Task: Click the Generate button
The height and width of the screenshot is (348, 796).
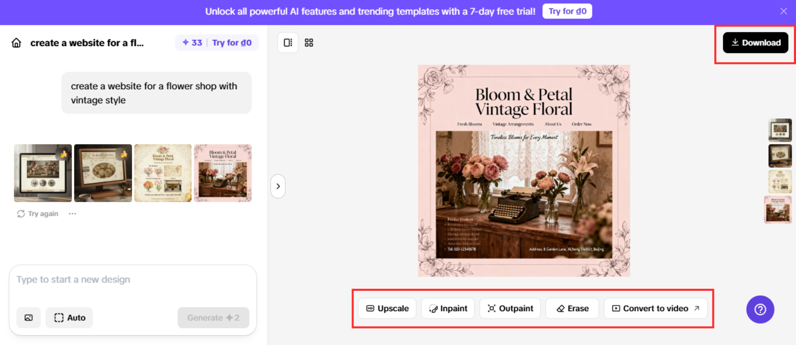Action: pos(213,318)
